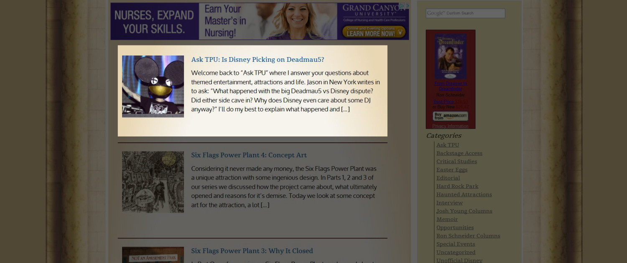627x263 pixels.
Task: Open the 'From Dreamer to Dreamfinder' book link
Action: click(x=451, y=86)
